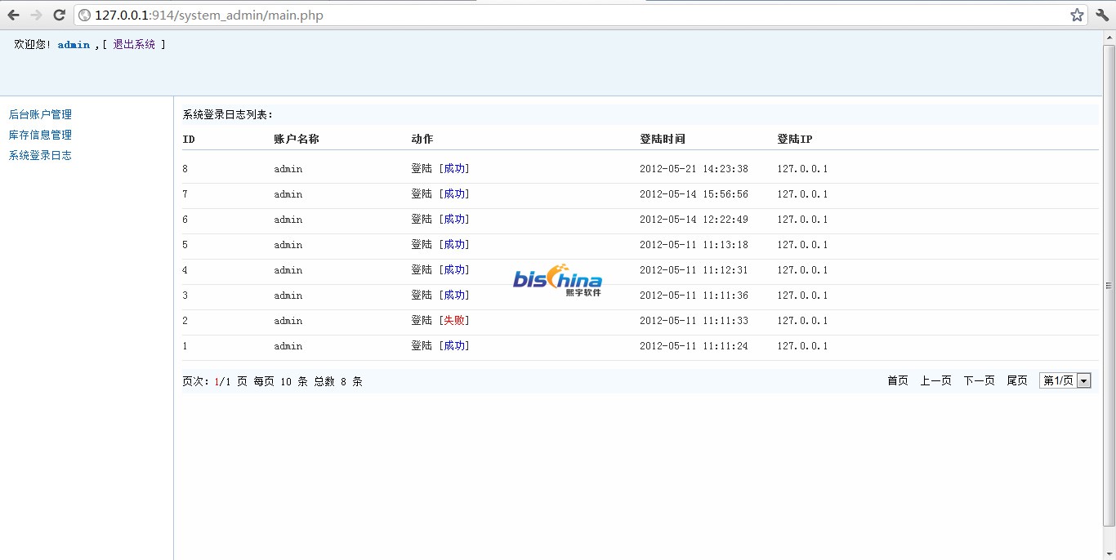This screenshot has width=1116, height=560.
Task: Click the page vertical scrollbar
Action: pos(1109,286)
